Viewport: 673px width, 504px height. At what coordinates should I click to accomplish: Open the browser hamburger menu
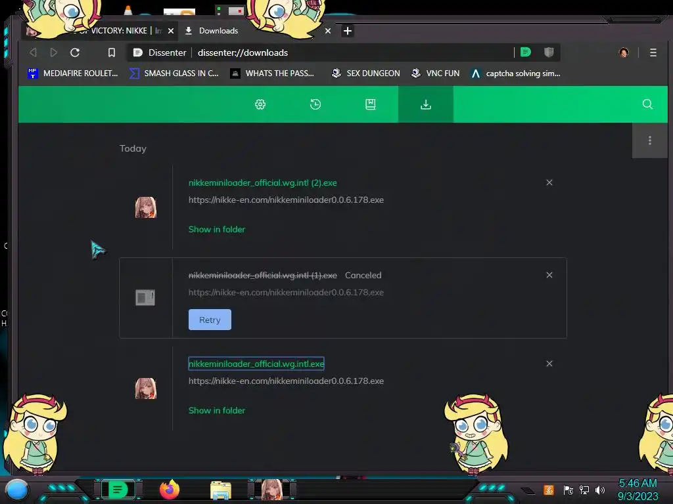pyautogui.click(x=653, y=52)
